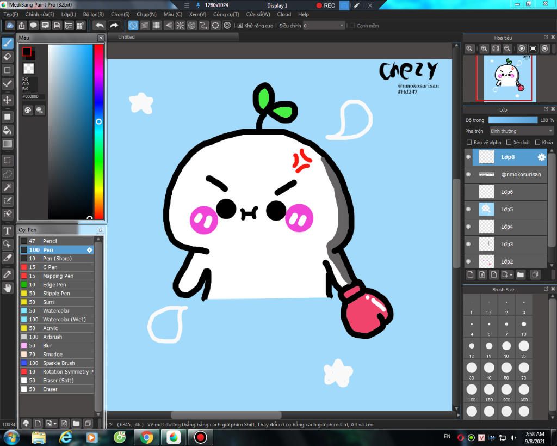The image size is (557, 446).
Task: Zoom out on the navigator
Action: pos(508,48)
